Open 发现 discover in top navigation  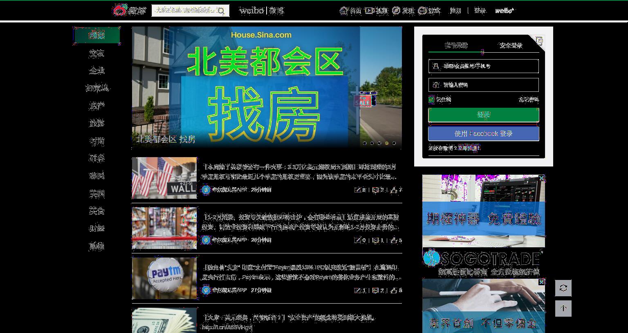pos(403,11)
